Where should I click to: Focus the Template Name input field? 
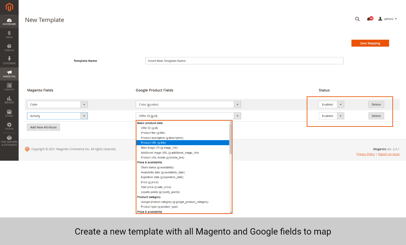(245, 61)
